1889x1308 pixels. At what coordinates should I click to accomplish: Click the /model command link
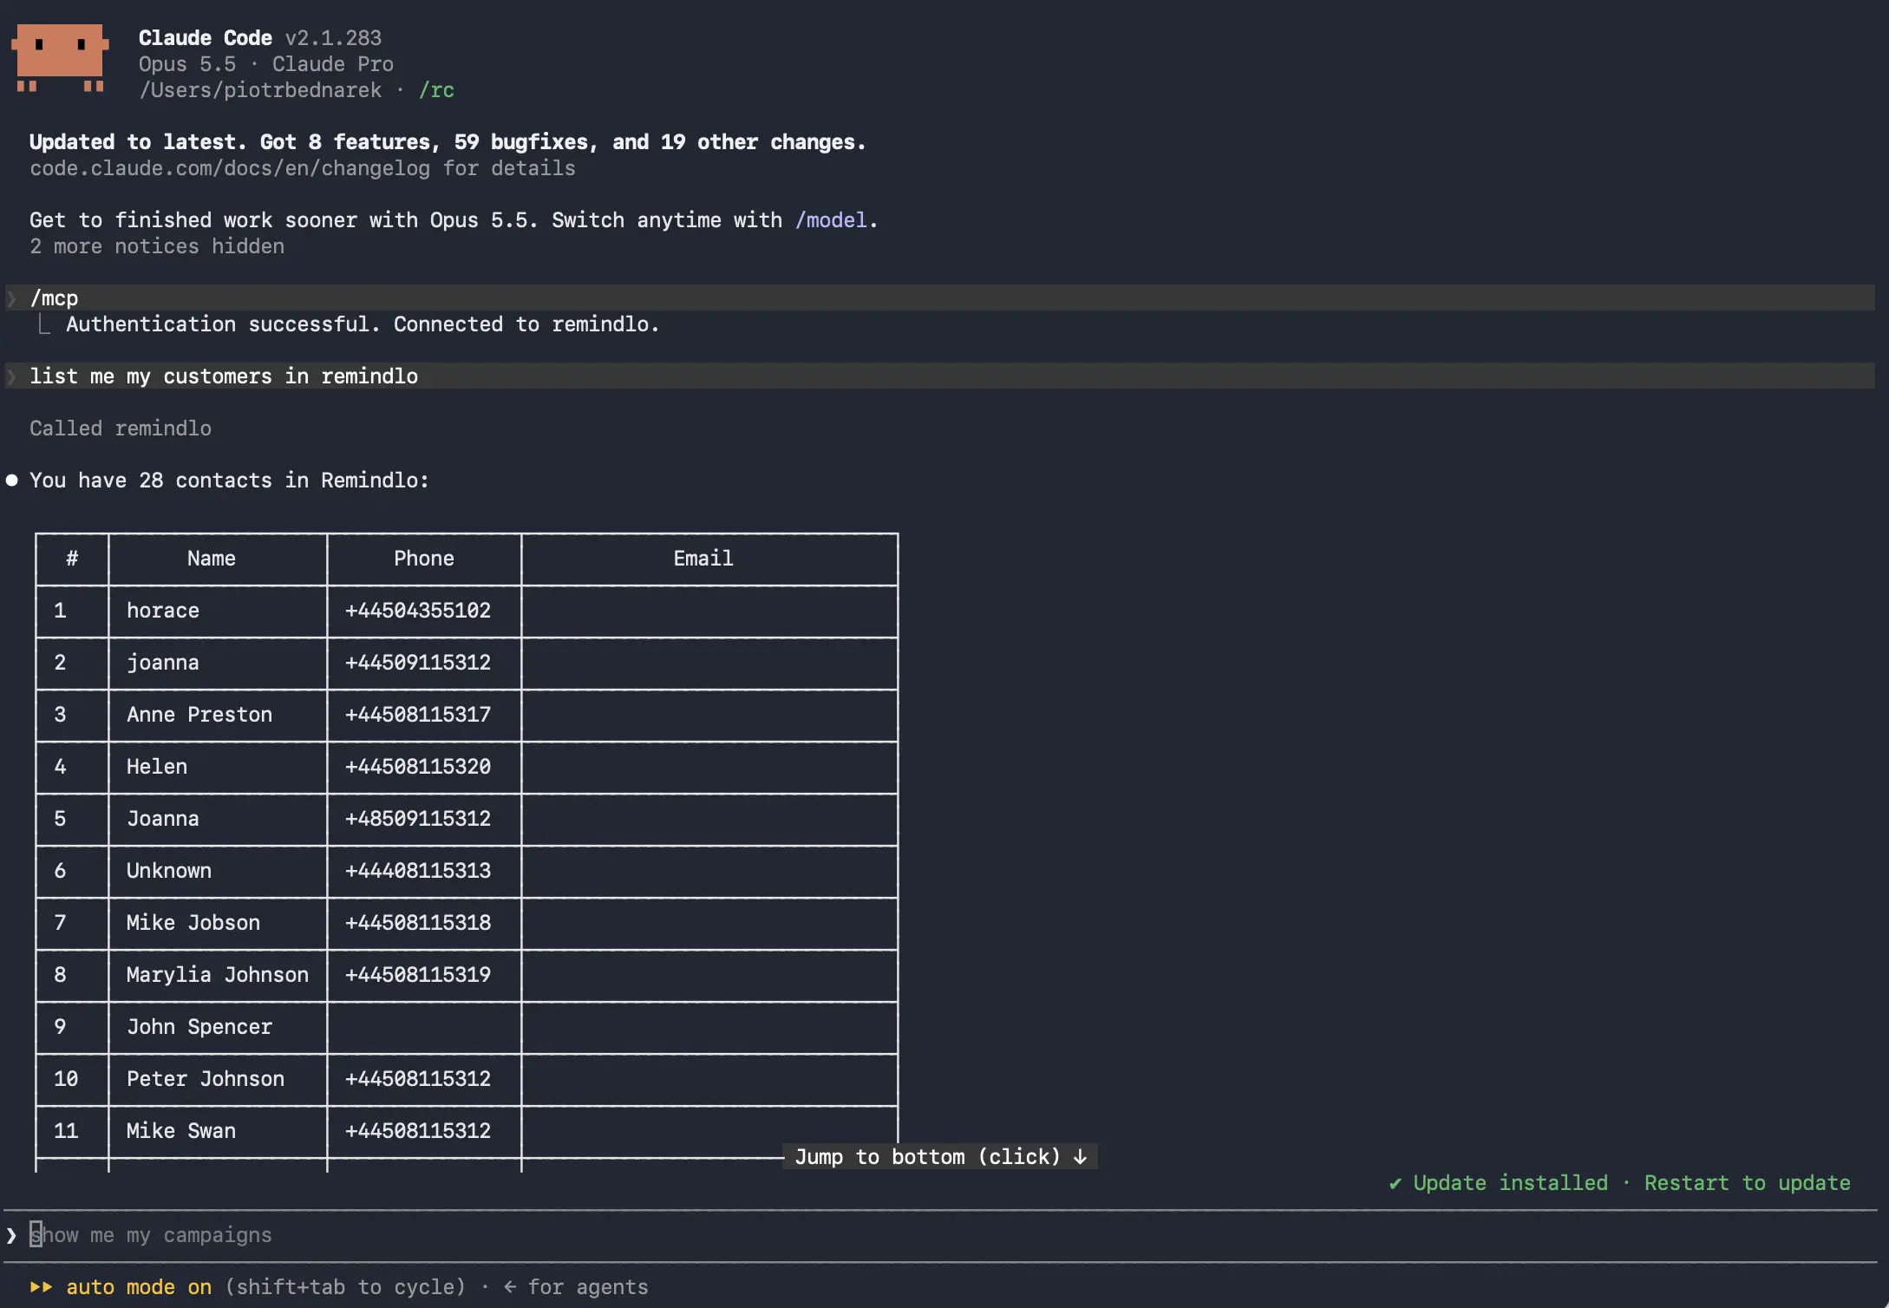[831, 220]
